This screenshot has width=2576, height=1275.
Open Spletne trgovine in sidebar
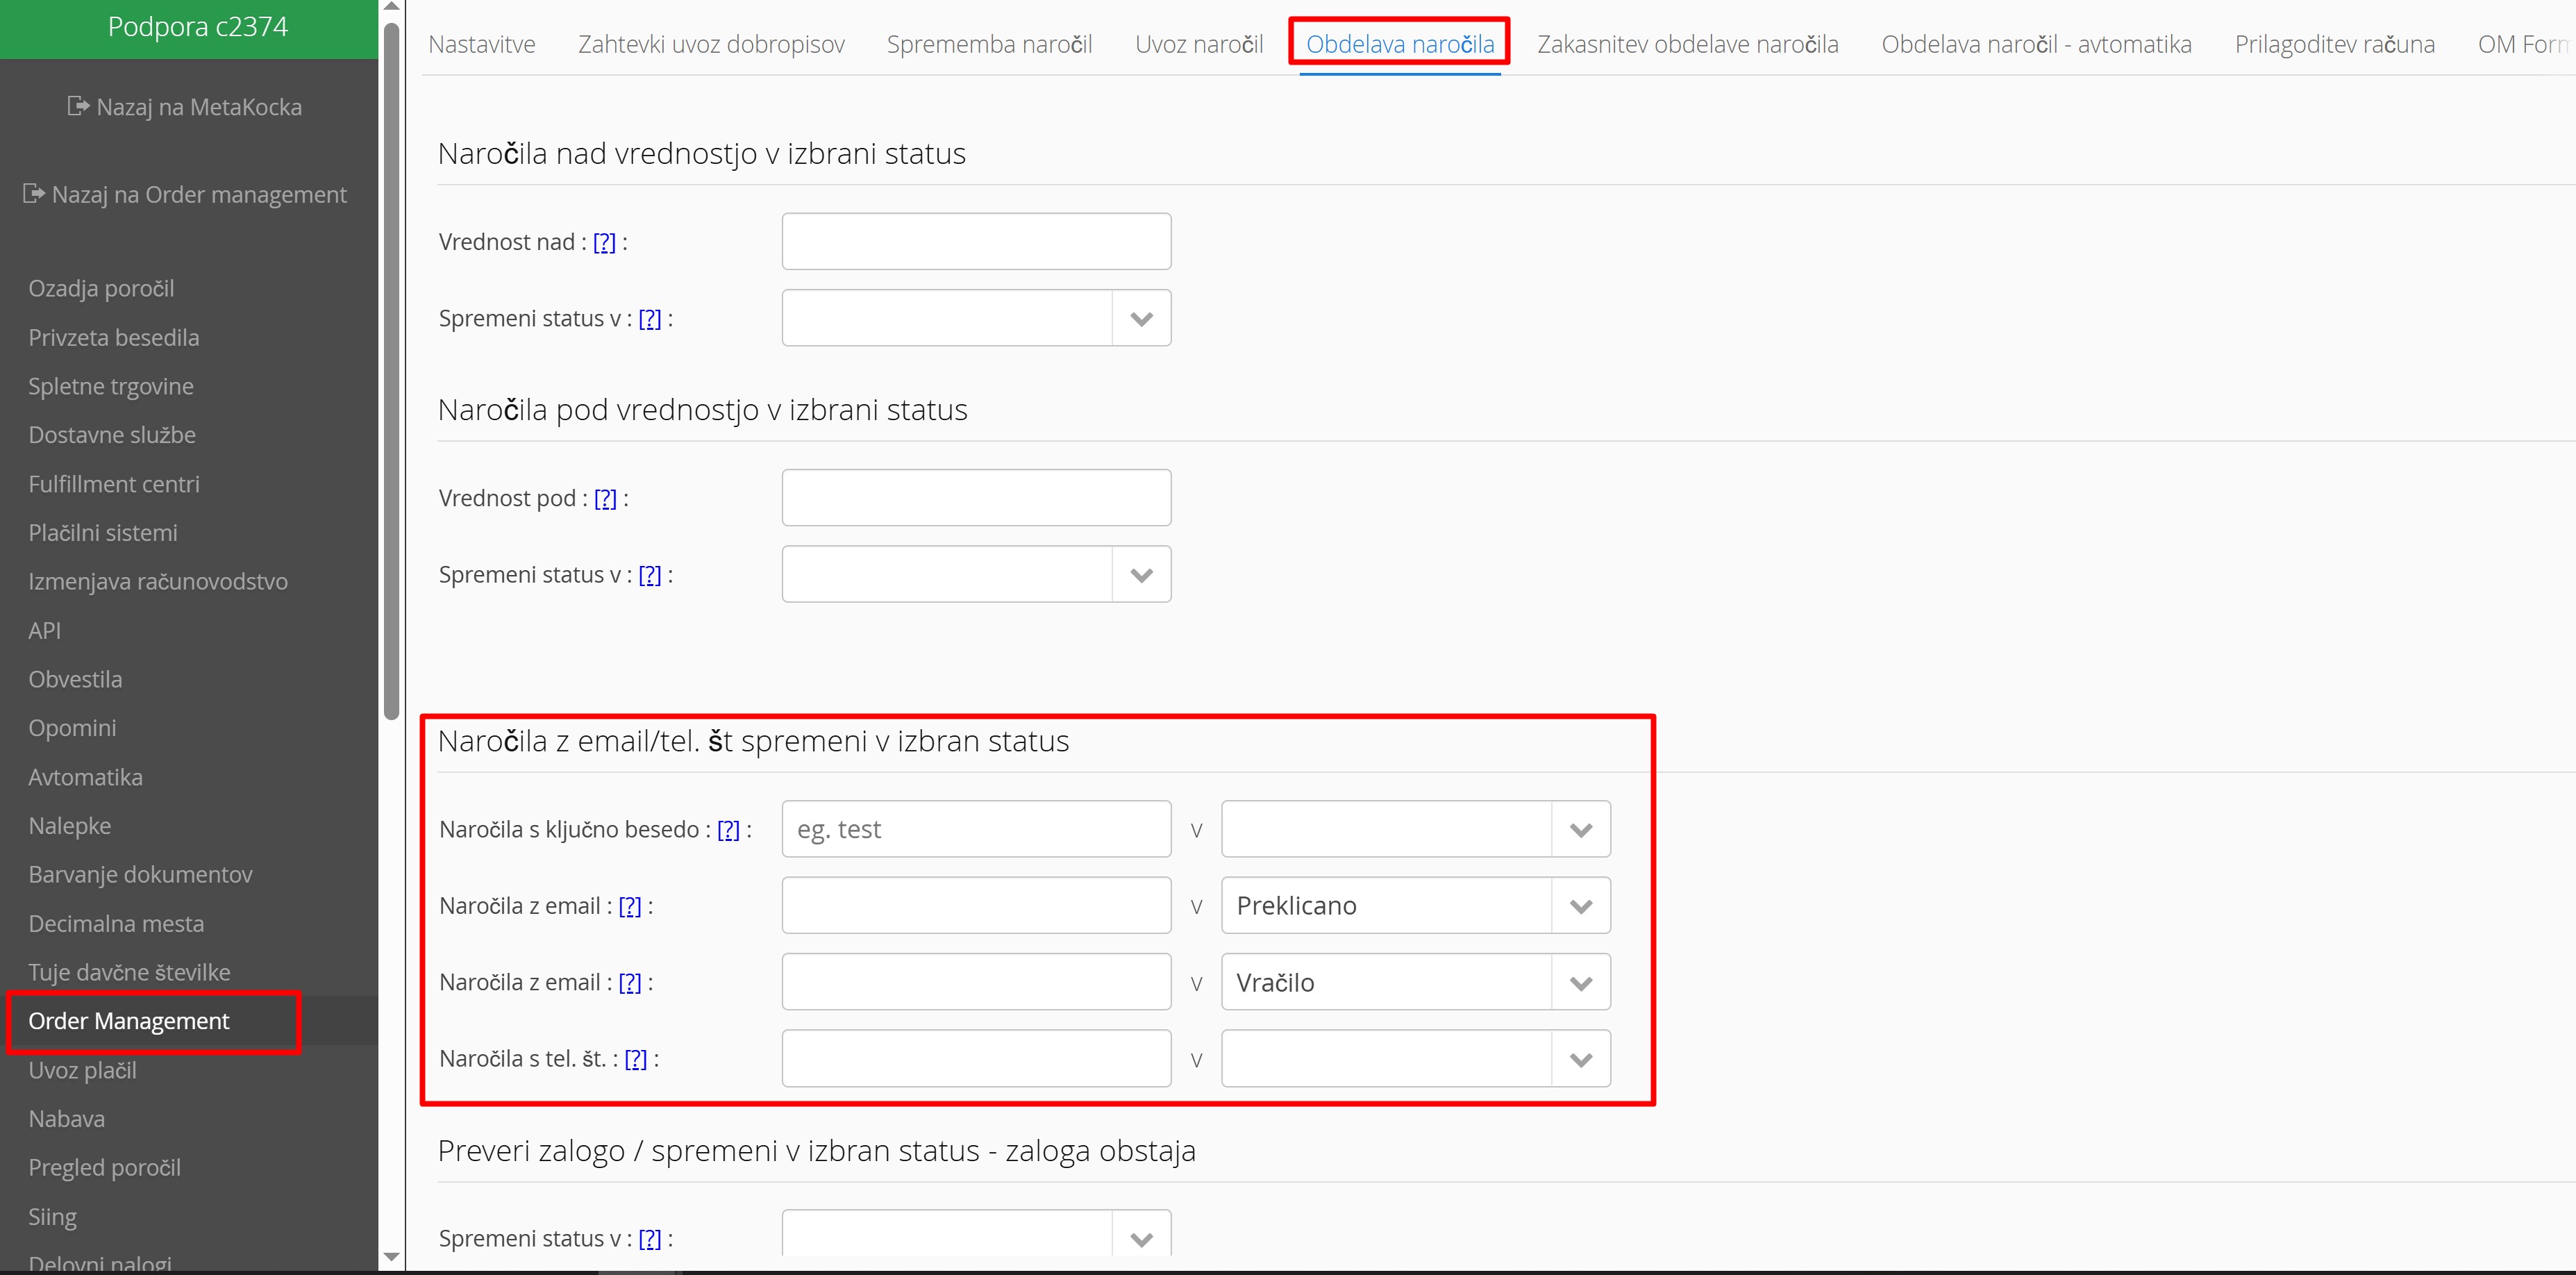pos(111,386)
